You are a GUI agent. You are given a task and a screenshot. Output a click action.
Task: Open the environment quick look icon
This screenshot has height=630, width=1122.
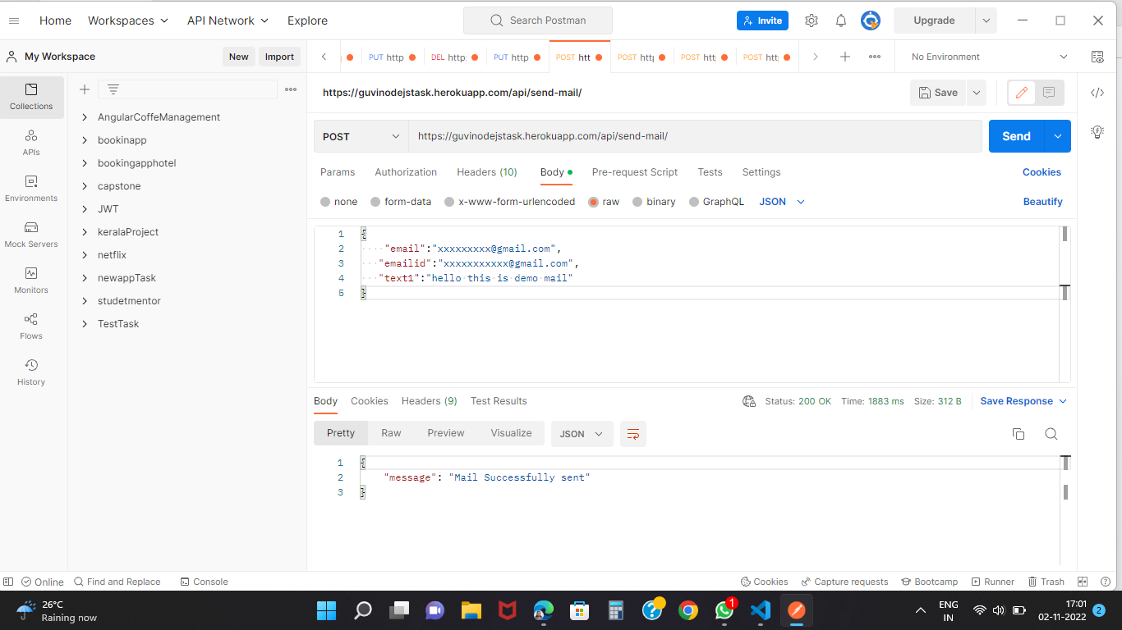pos(1097,57)
